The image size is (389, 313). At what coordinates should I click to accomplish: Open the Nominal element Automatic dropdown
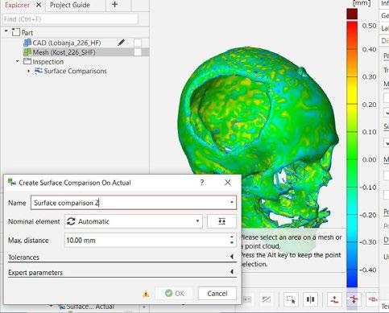134,221
